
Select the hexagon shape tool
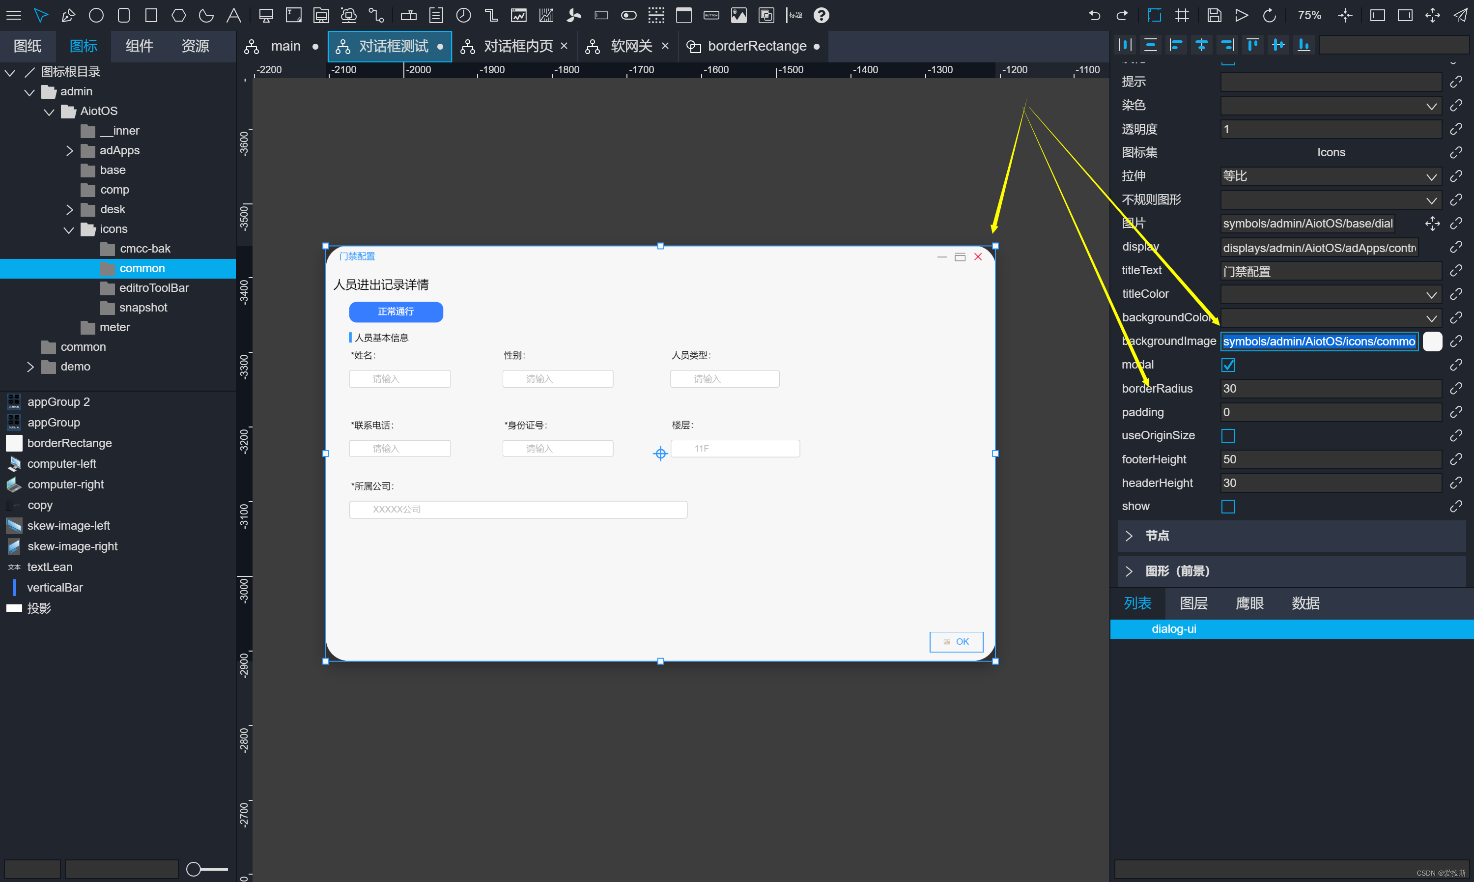178,15
